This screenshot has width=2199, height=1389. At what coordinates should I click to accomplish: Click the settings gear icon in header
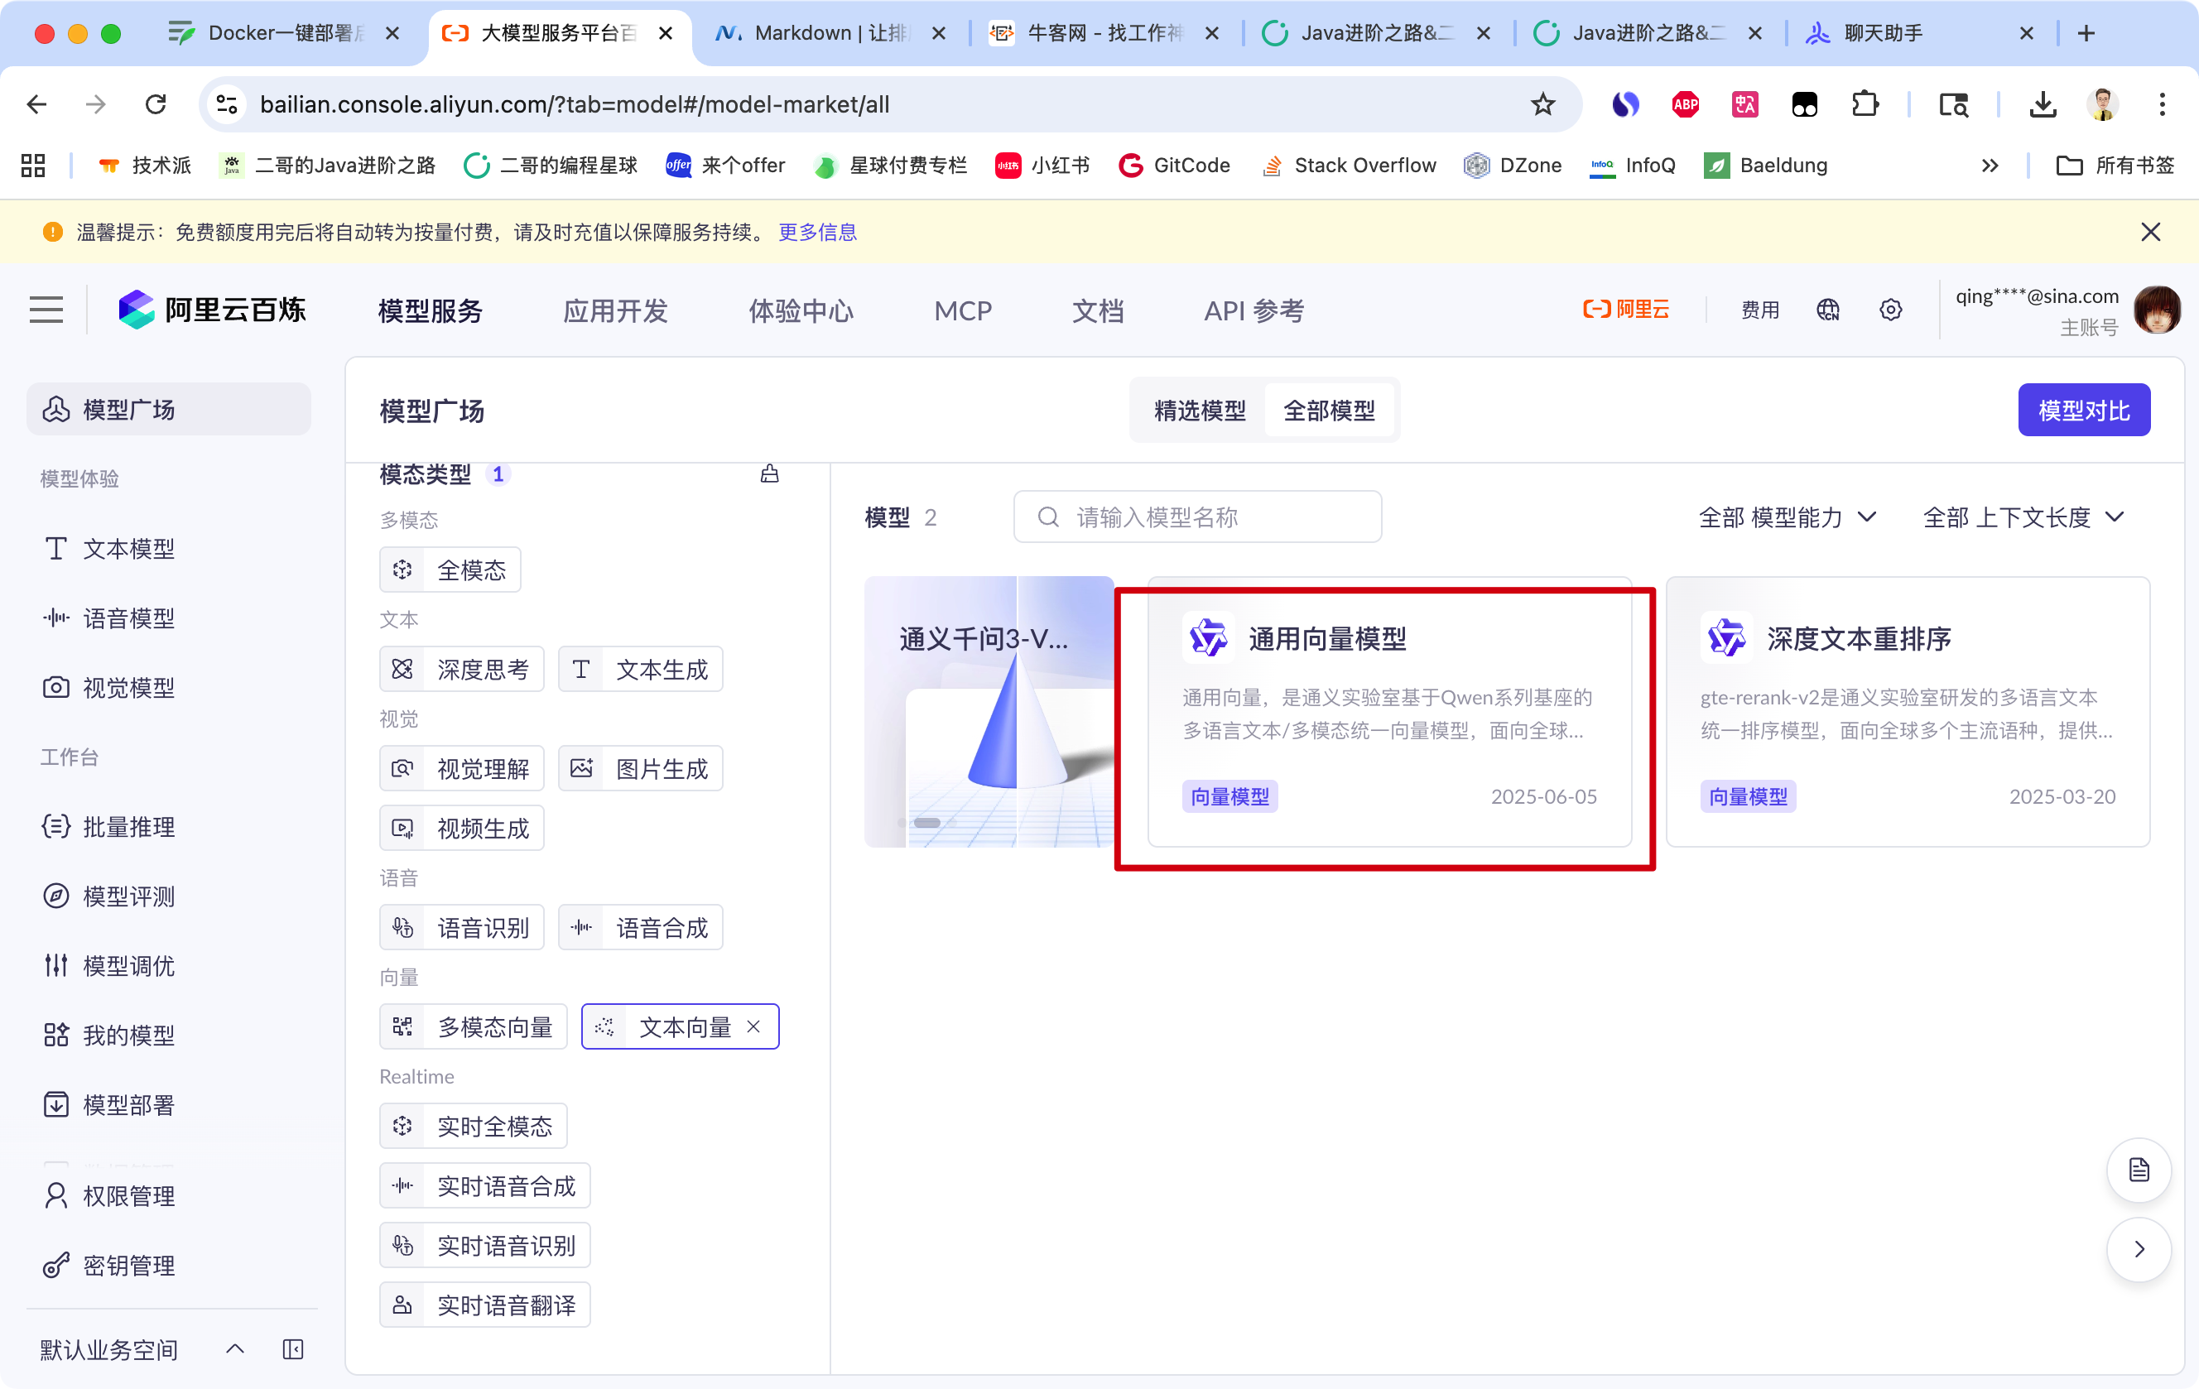pos(1890,310)
